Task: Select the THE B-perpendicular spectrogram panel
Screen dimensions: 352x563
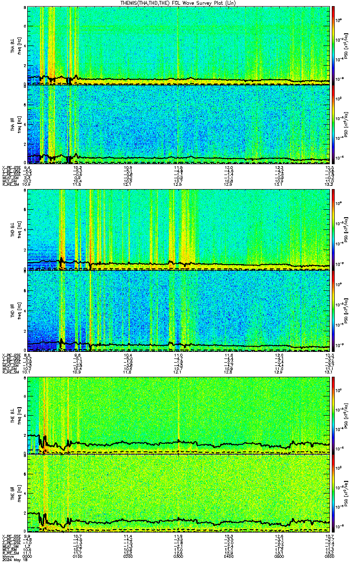Action: [x=178, y=415]
